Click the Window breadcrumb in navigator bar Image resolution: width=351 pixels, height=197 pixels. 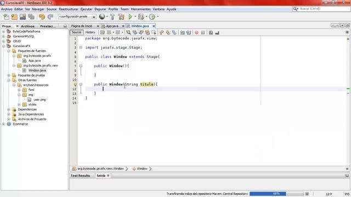(142, 169)
